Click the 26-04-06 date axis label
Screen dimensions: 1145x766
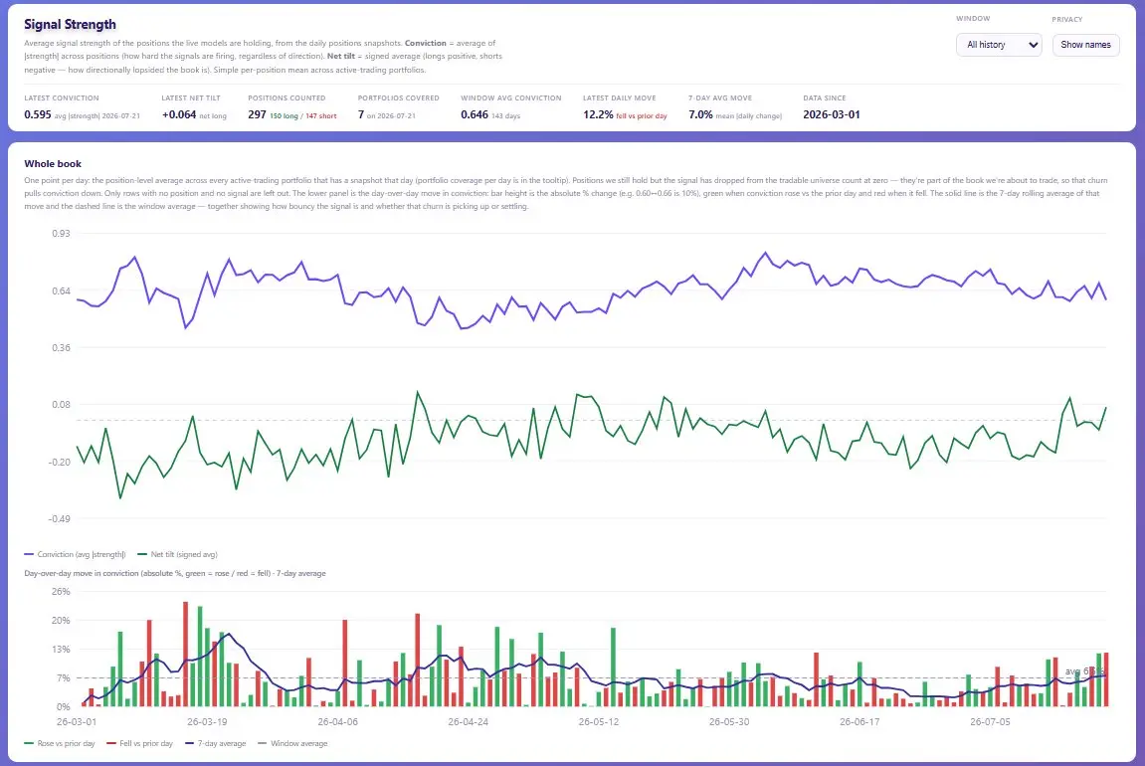338,721
